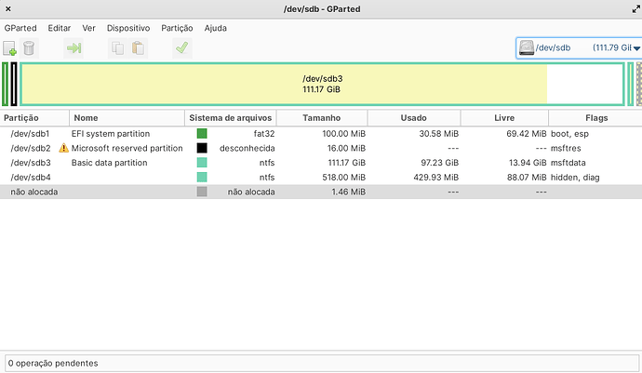Click the Flags column header
Screen dimensions: 642x373
[x=595, y=118]
